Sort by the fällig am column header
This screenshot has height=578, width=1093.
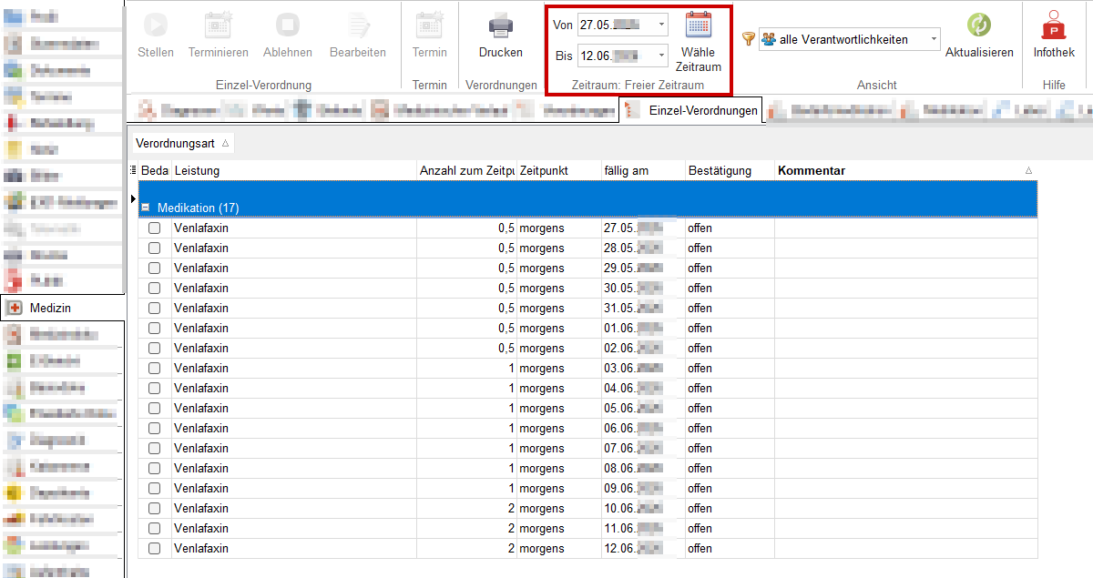click(x=642, y=170)
